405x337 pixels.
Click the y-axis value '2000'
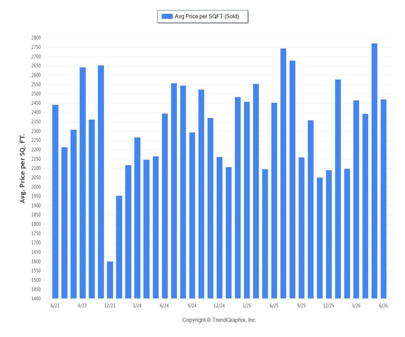(36, 187)
